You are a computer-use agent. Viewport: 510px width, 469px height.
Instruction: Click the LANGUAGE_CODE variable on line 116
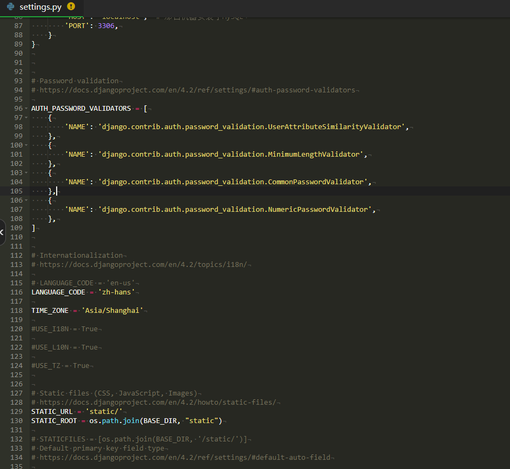click(x=58, y=292)
